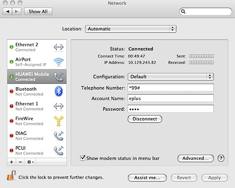Select 'AirPort' service name

(x=23, y=59)
